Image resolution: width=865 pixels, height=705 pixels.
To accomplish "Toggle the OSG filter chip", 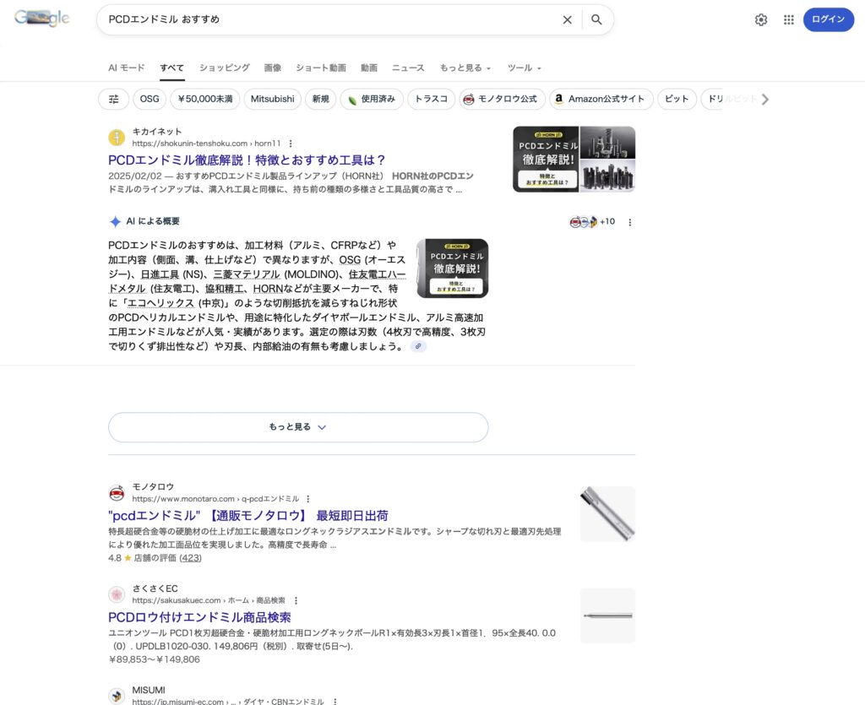I will click(x=150, y=99).
